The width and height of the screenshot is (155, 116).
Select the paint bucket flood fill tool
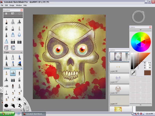6,47
